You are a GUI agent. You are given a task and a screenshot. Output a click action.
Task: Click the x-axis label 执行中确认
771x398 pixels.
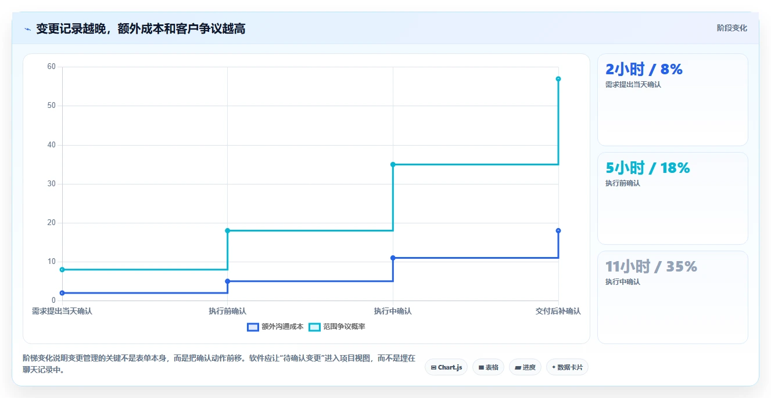click(393, 311)
